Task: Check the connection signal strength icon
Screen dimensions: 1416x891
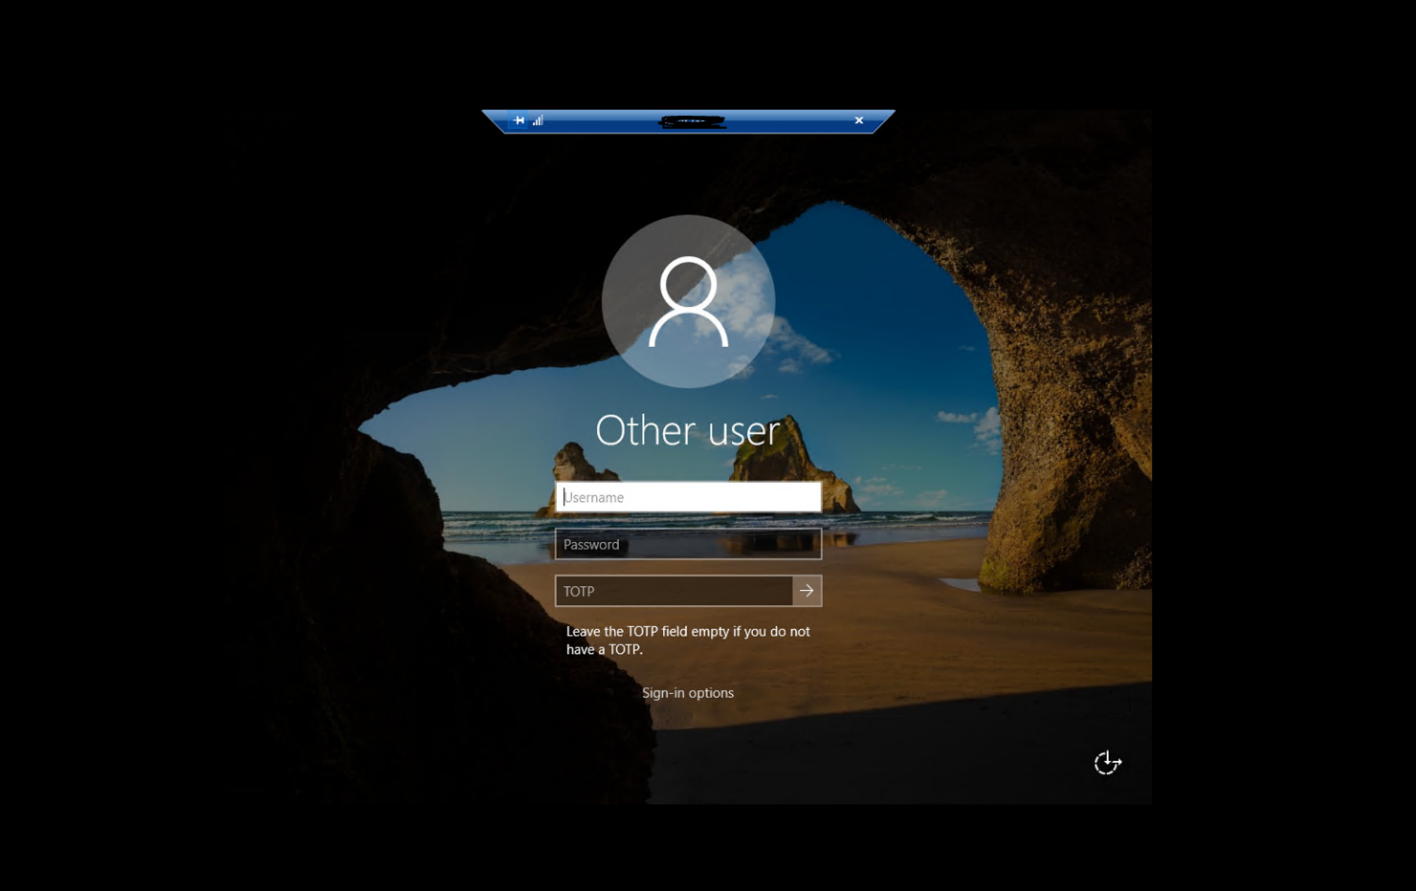Action: click(x=538, y=120)
